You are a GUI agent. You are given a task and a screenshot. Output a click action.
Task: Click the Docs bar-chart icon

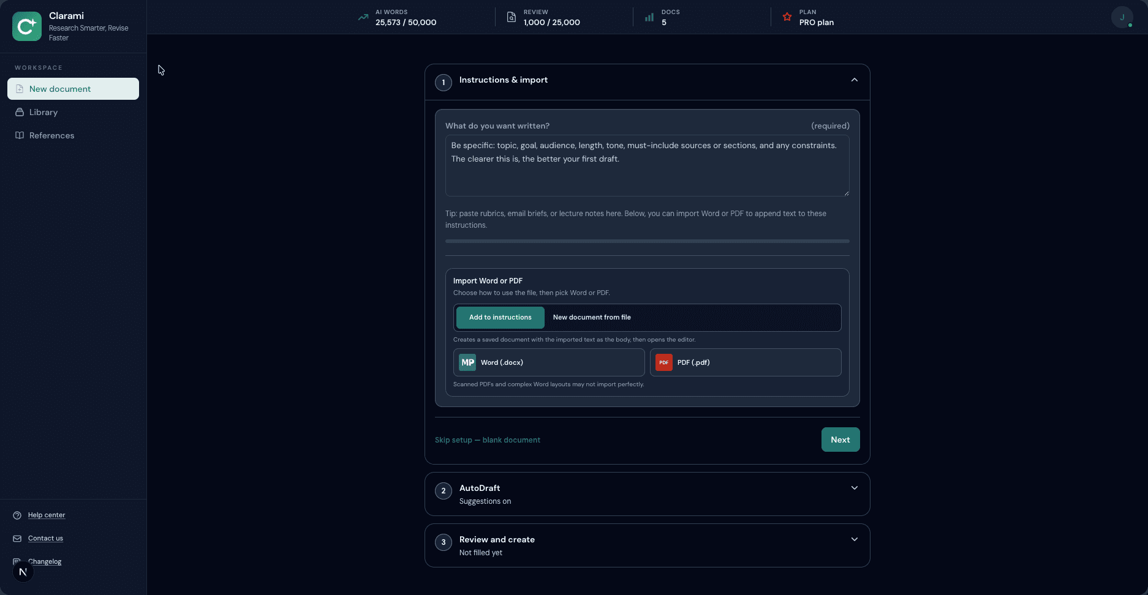pos(648,17)
